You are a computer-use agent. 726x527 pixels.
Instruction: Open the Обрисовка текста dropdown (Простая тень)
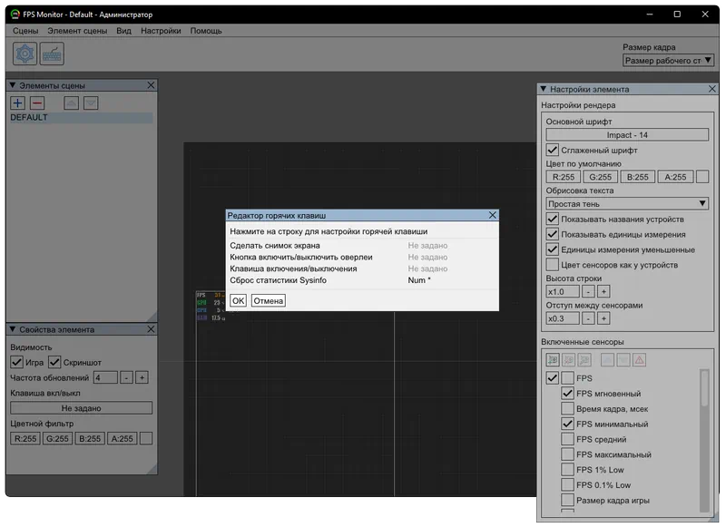pos(627,204)
